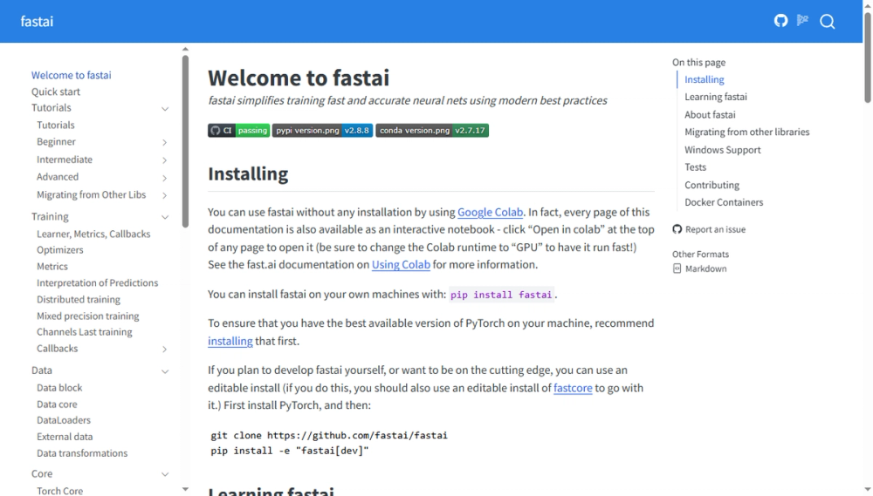Screen dimensions: 873x496
Task: Jump to Contributing section
Action: 712,185
